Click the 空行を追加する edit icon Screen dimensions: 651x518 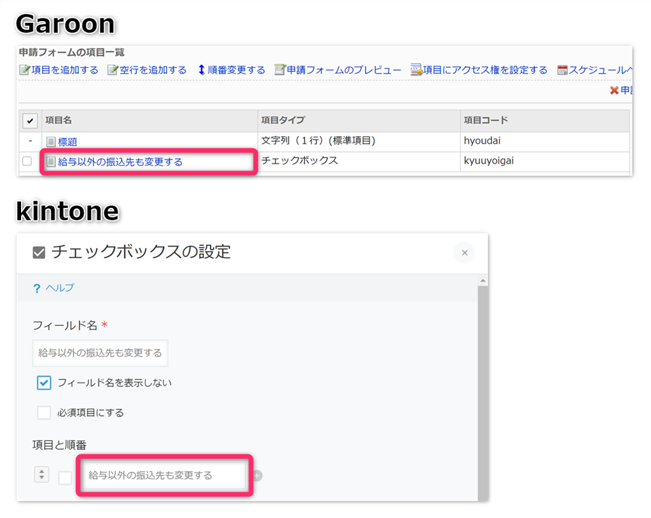pos(113,70)
